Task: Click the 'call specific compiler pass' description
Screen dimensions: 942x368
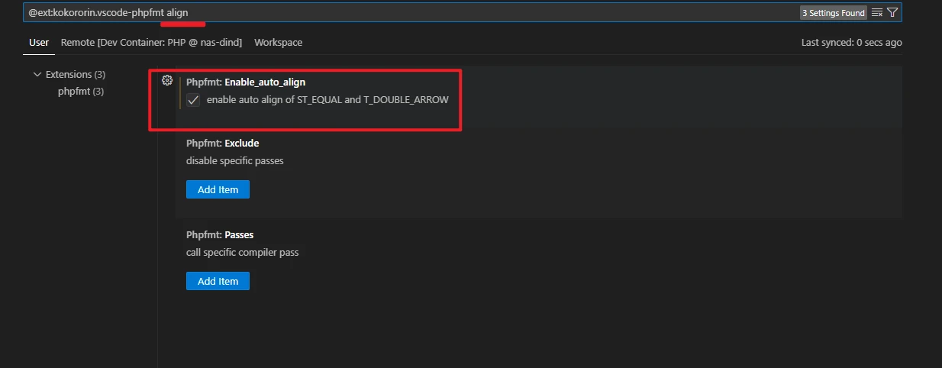Action: tap(242, 252)
